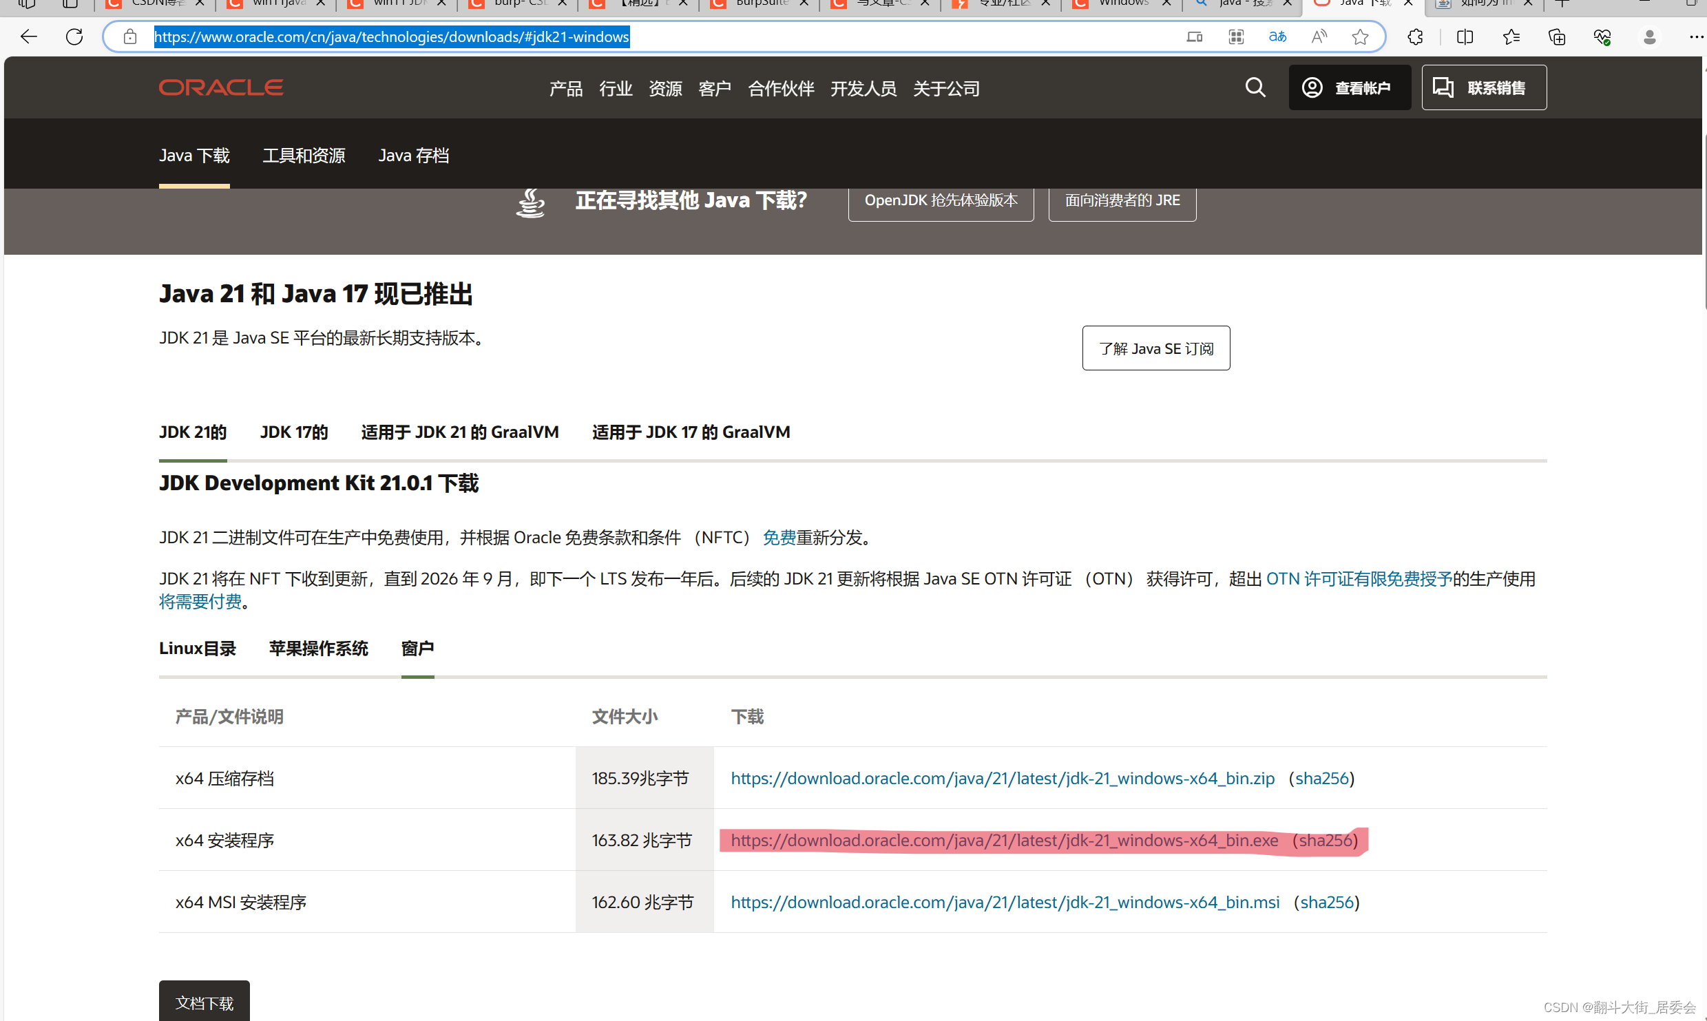Click the browser back arrow

28,36
